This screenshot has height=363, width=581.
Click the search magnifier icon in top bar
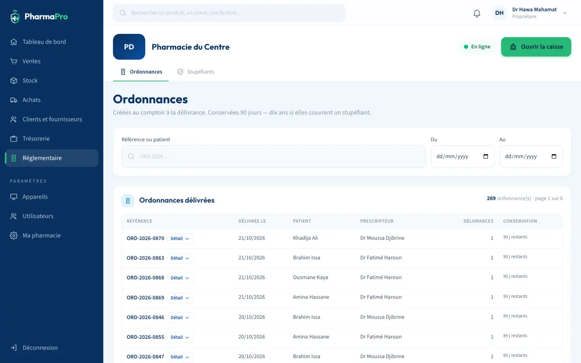(122, 13)
